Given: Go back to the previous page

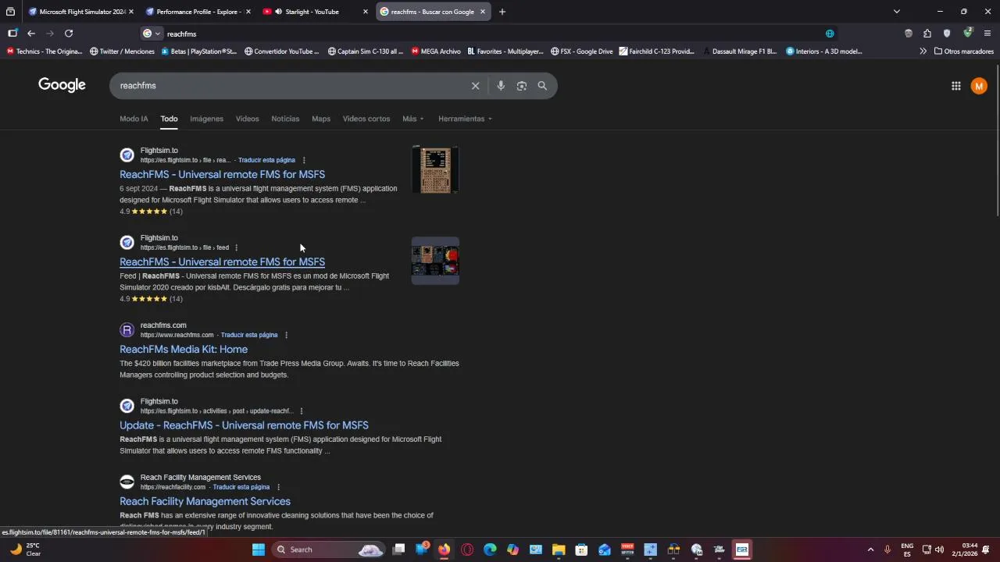Looking at the screenshot, I should (x=31, y=34).
